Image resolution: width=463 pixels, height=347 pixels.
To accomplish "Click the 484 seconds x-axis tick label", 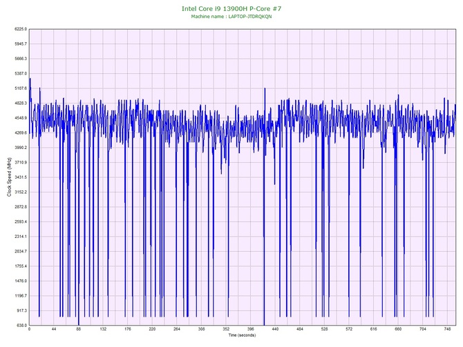I will 300,329.
